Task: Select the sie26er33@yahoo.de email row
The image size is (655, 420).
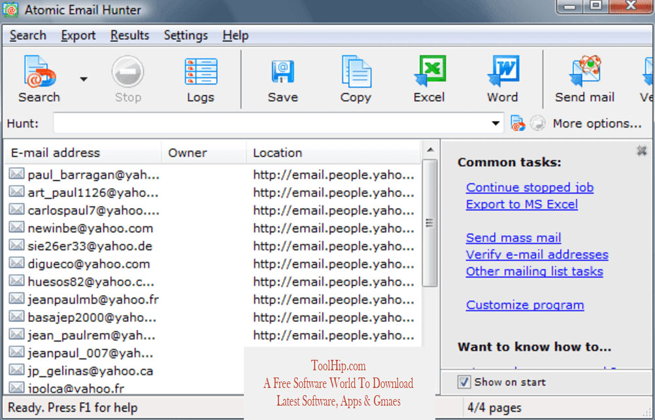Action: (x=212, y=246)
